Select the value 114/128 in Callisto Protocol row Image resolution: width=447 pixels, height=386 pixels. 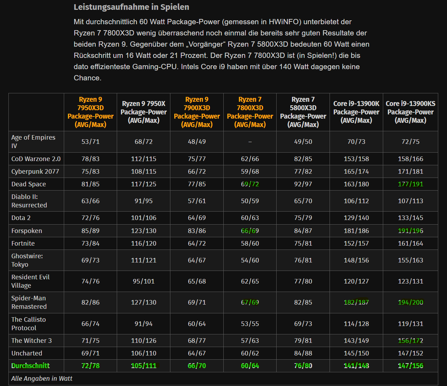356,324
